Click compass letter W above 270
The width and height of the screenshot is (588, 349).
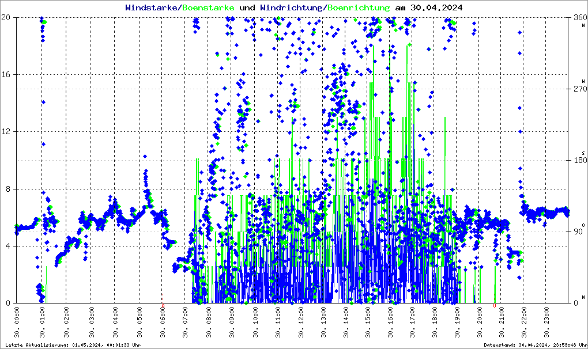point(583,81)
